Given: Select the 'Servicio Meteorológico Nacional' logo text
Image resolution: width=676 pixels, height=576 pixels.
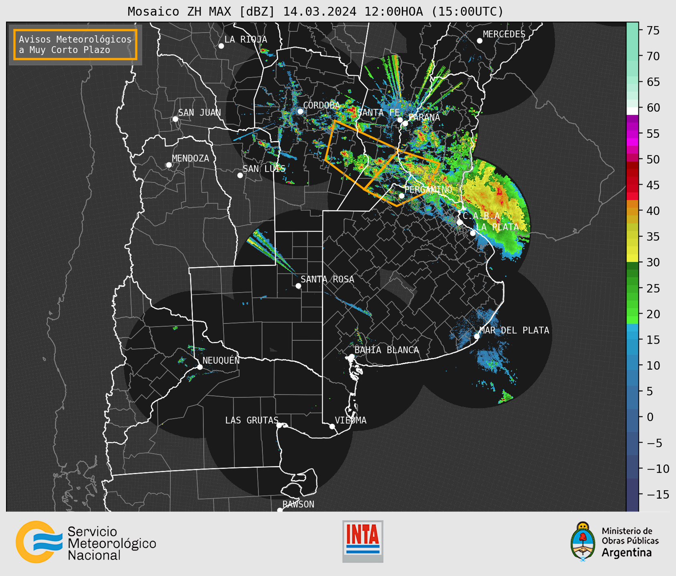Looking at the screenshot, I should click(x=112, y=544).
